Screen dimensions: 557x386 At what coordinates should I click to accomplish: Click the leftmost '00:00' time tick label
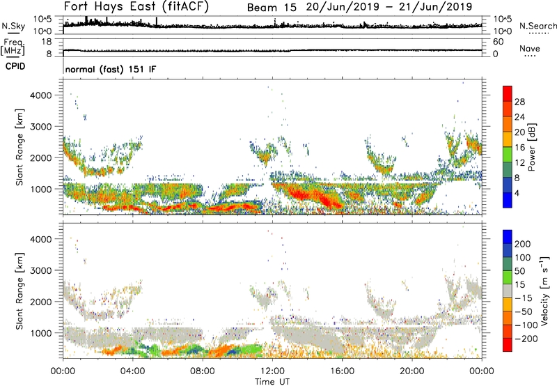tap(63, 371)
